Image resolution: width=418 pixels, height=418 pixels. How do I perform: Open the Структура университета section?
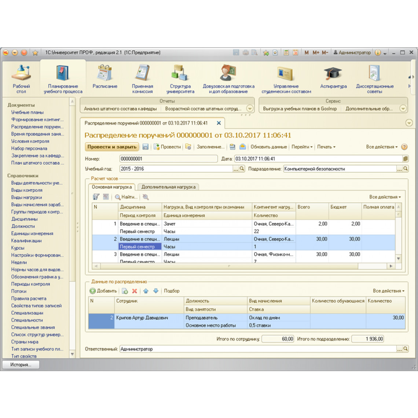[x=180, y=79]
